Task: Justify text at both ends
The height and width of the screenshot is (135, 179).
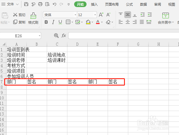Action: point(142,22)
